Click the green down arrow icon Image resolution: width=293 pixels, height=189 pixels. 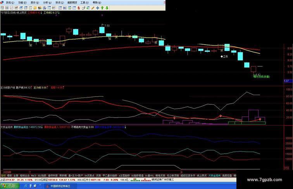pyautogui.click(x=107, y=8)
